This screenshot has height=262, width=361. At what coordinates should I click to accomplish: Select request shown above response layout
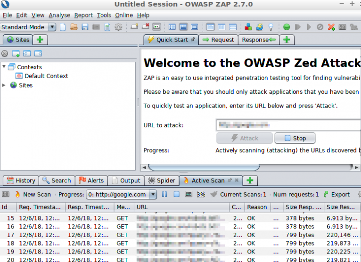click(x=233, y=27)
